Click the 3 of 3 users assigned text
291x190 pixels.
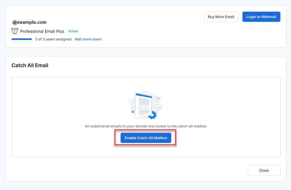click(53, 39)
